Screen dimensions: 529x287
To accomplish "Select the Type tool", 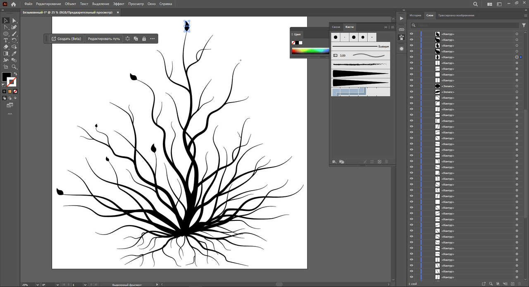I will click(6, 40).
